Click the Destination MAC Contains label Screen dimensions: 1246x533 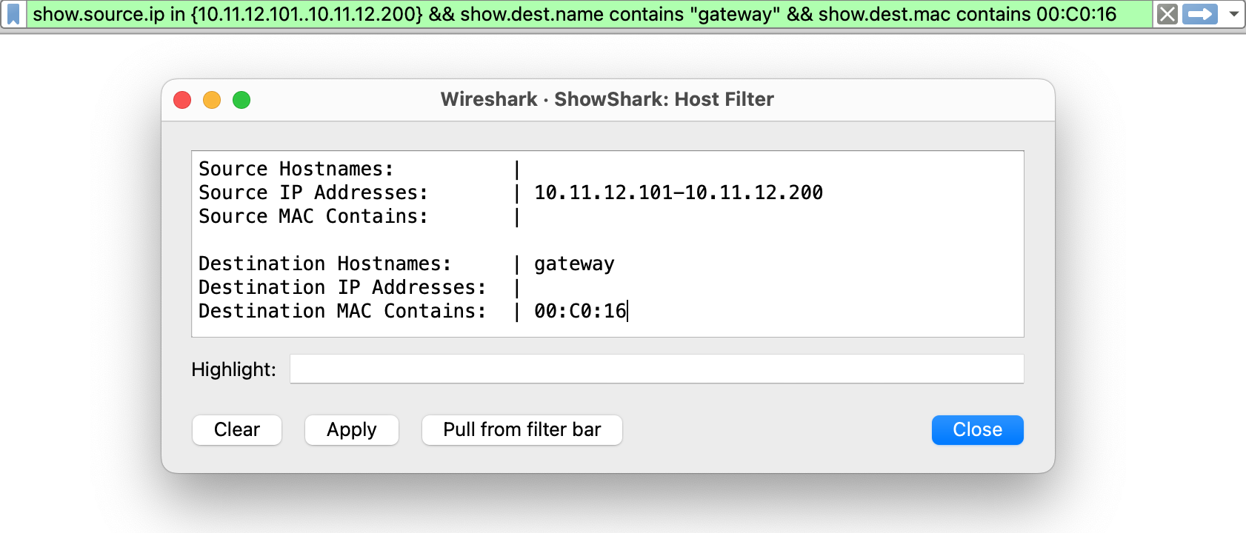342,311
